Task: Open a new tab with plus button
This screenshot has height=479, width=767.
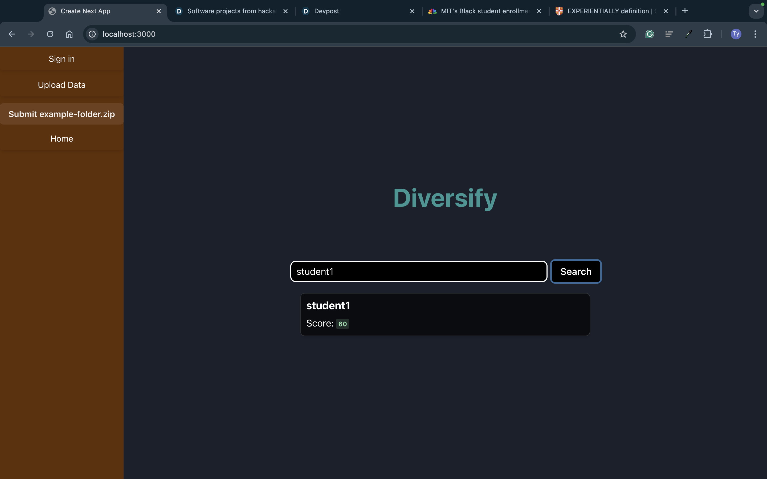Action: pos(685,11)
